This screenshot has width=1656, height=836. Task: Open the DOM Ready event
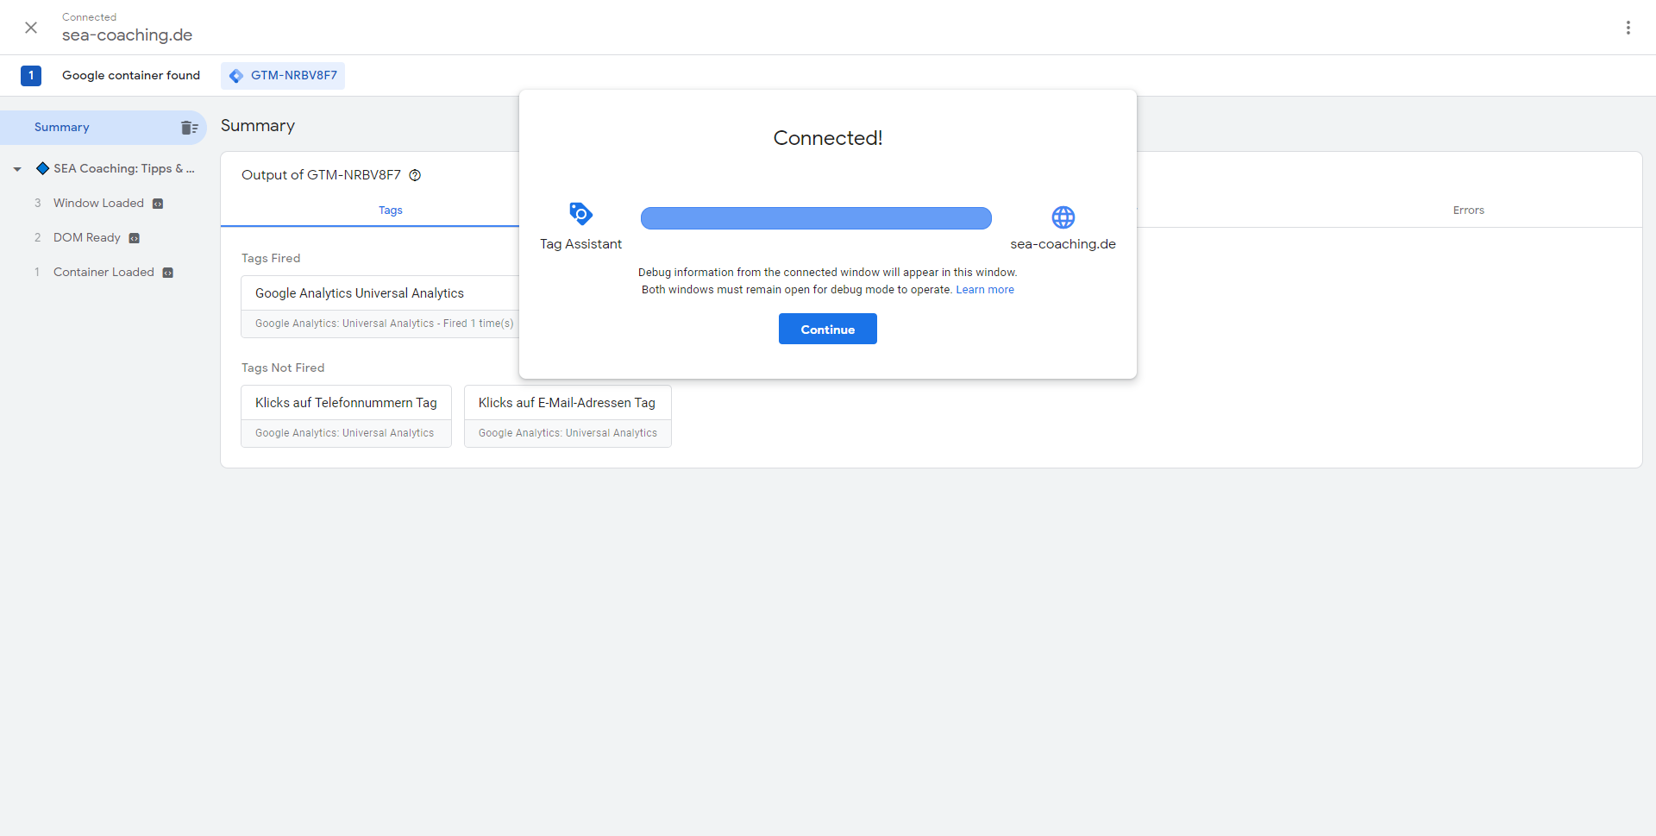(87, 238)
